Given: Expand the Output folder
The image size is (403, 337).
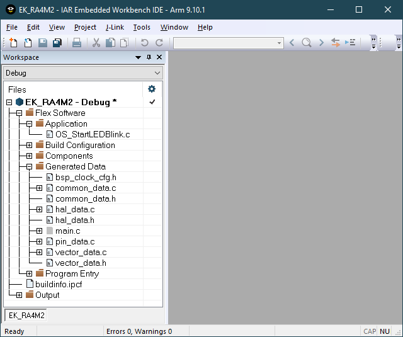Looking at the screenshot, I should click(19, 295).
